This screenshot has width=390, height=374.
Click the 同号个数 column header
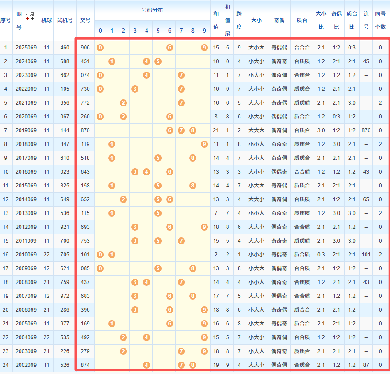tap(380, 20)
